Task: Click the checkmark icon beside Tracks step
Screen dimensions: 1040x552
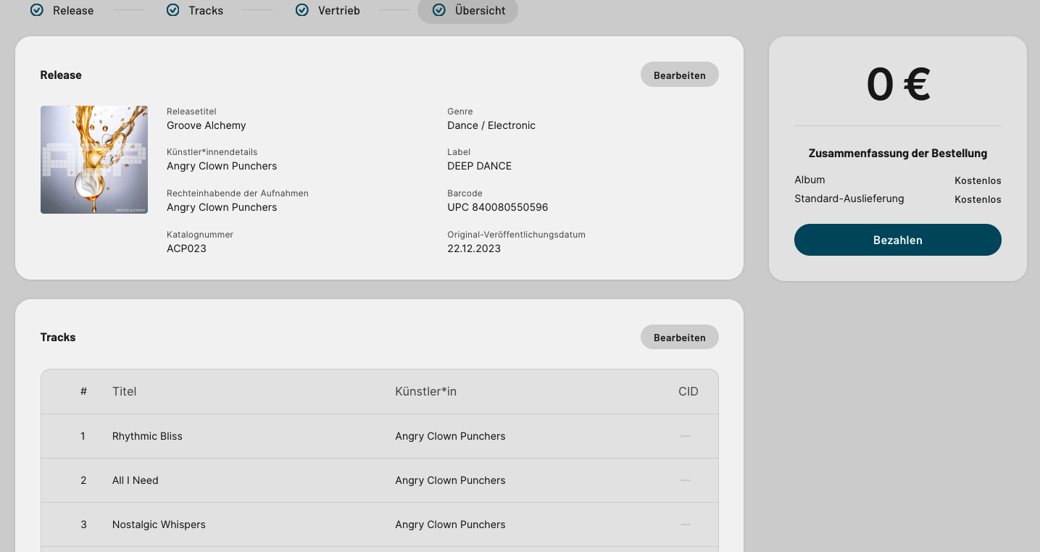Action: 172,10
